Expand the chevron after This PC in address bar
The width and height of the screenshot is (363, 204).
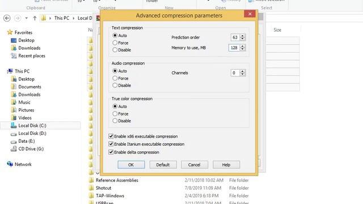(x=73, y=18)
